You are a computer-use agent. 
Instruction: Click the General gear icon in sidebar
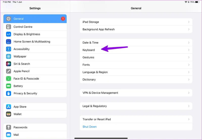[9, 19]
